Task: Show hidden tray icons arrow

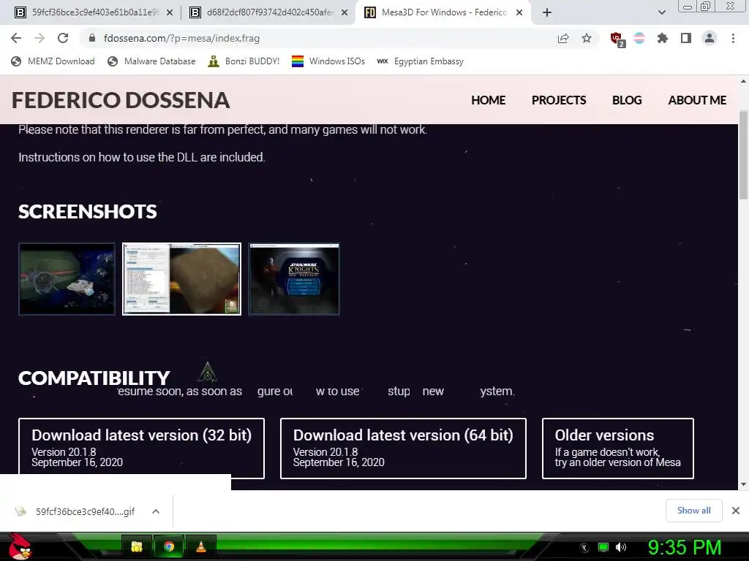Action: [584, 548]
